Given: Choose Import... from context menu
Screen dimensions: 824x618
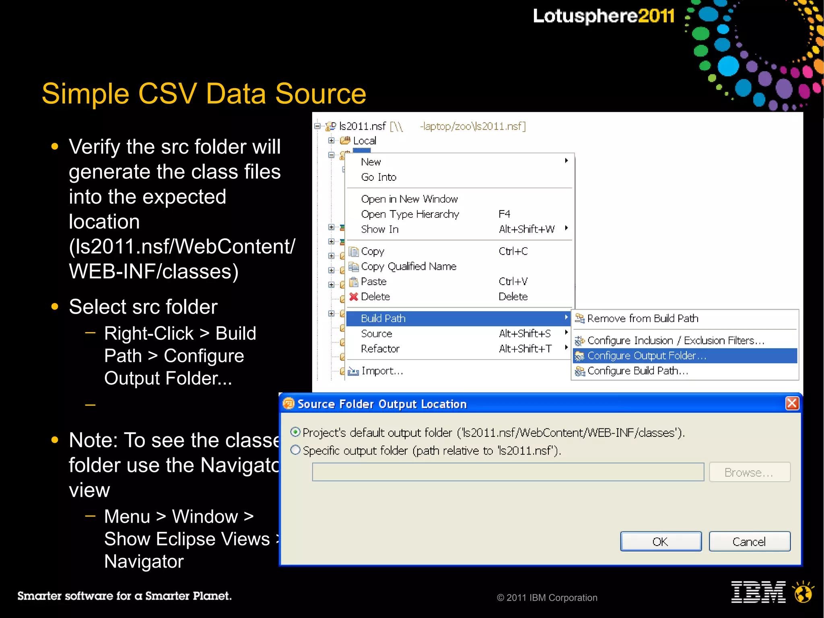Looking at the screenshot, I should [x=459, y=371].
